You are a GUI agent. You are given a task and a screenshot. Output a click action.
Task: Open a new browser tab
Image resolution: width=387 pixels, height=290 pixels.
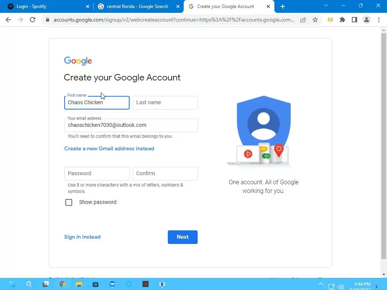tap(283, 6)
